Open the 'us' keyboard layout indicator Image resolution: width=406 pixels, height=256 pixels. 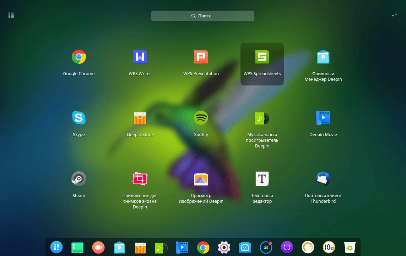click(x=266, y=247)
